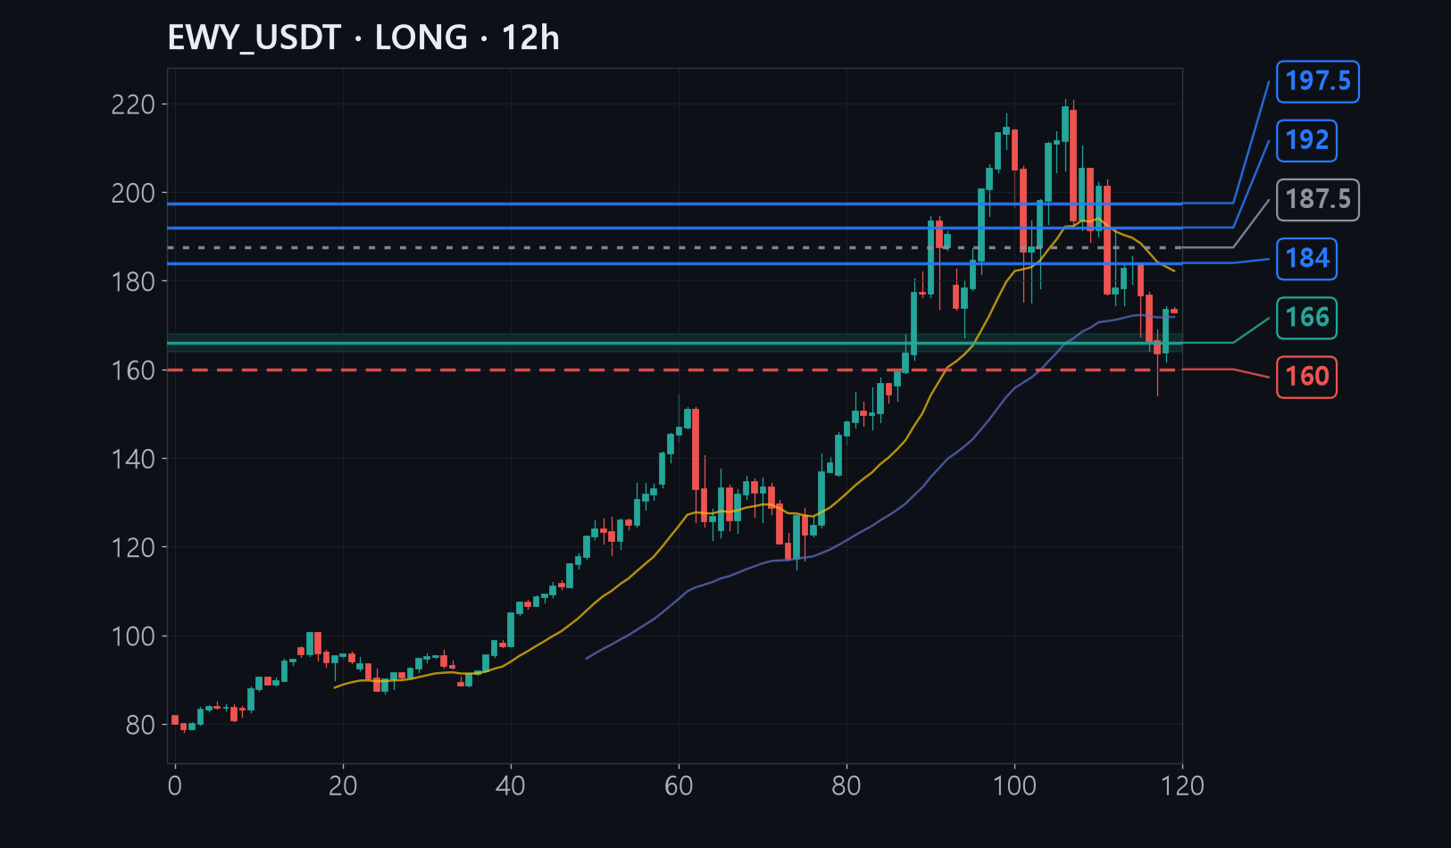Screen dimensions: 1451x848
Task: Click the 120 y-axis tick label
Action: pyautogui.click(x=133, y=547)
